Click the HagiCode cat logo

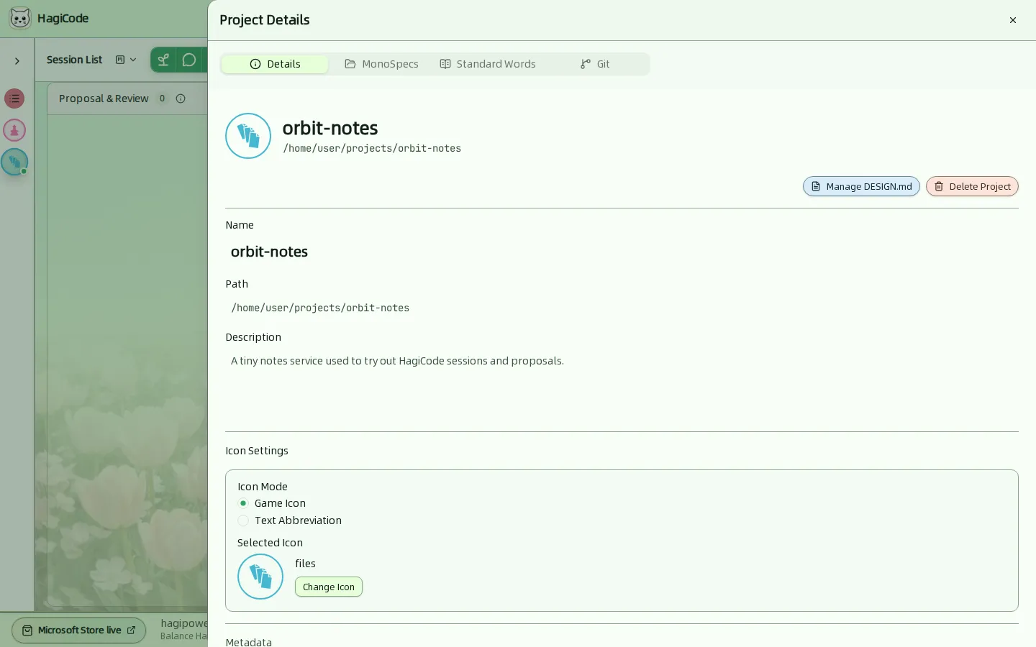(20, 18)
